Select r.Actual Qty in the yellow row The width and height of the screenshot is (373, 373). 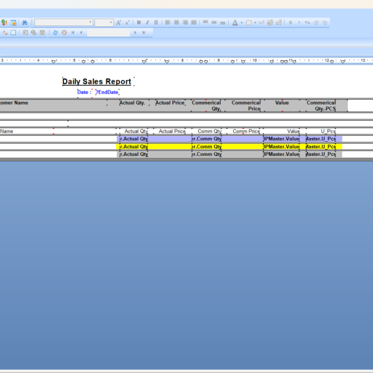point(134,147)
